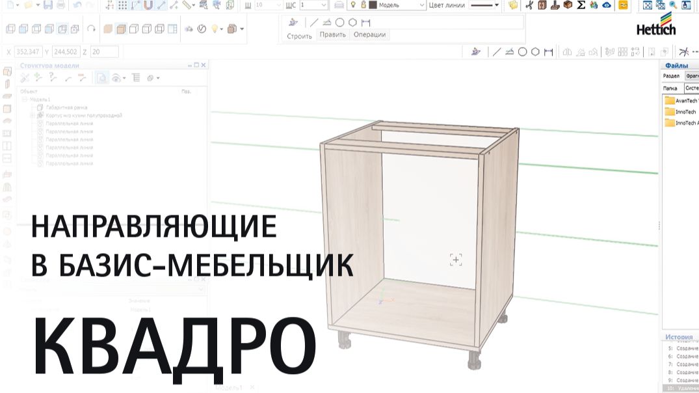Save the model with the floppy disk icon
This screenshot has width=699, height=393.
[48, 5]
